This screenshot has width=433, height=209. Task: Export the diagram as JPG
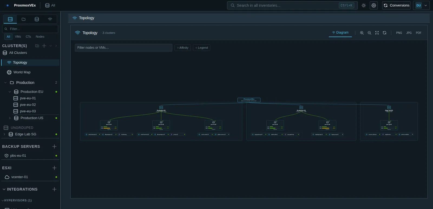(409, 33)
